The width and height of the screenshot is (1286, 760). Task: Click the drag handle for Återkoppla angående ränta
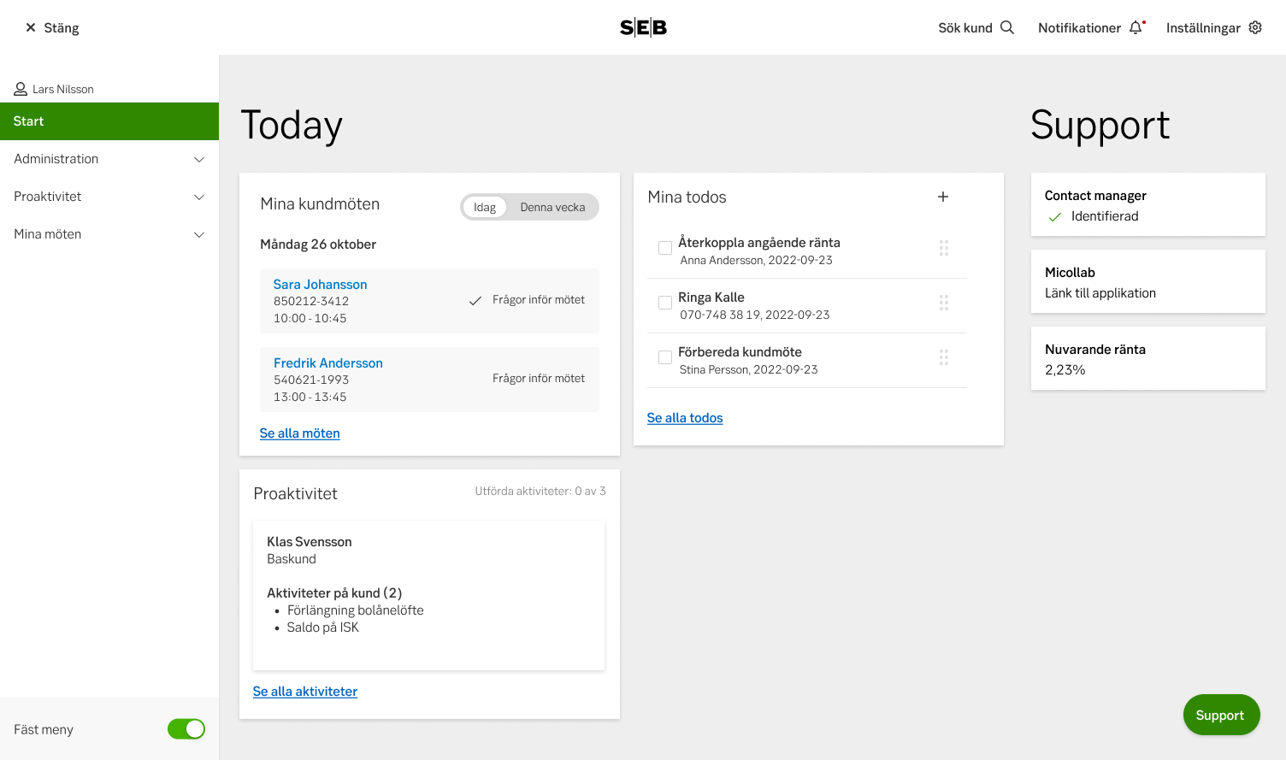pos(944,248)
